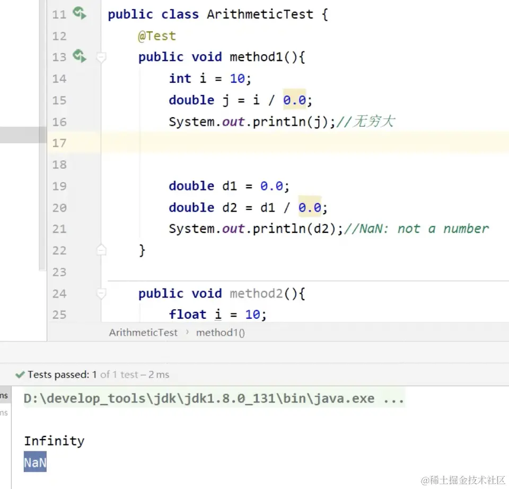Click line number 15 in gutter

point(59,100)
